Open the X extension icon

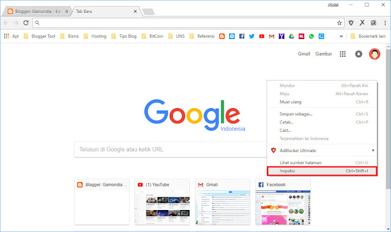coord(362,23)
